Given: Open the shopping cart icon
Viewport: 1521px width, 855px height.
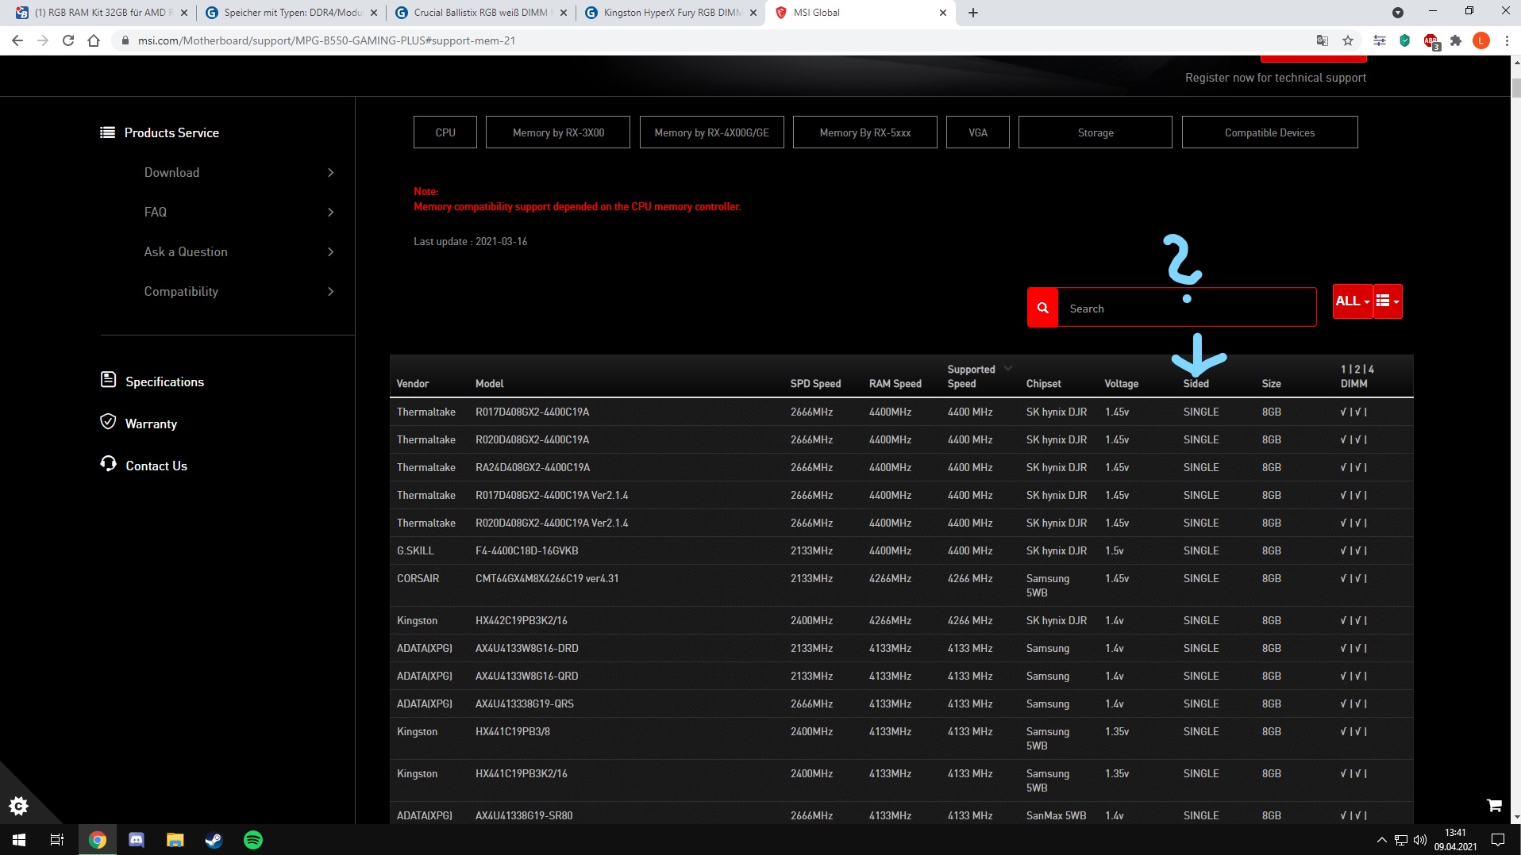Looking at the screenshot, I should [1495, 804].
